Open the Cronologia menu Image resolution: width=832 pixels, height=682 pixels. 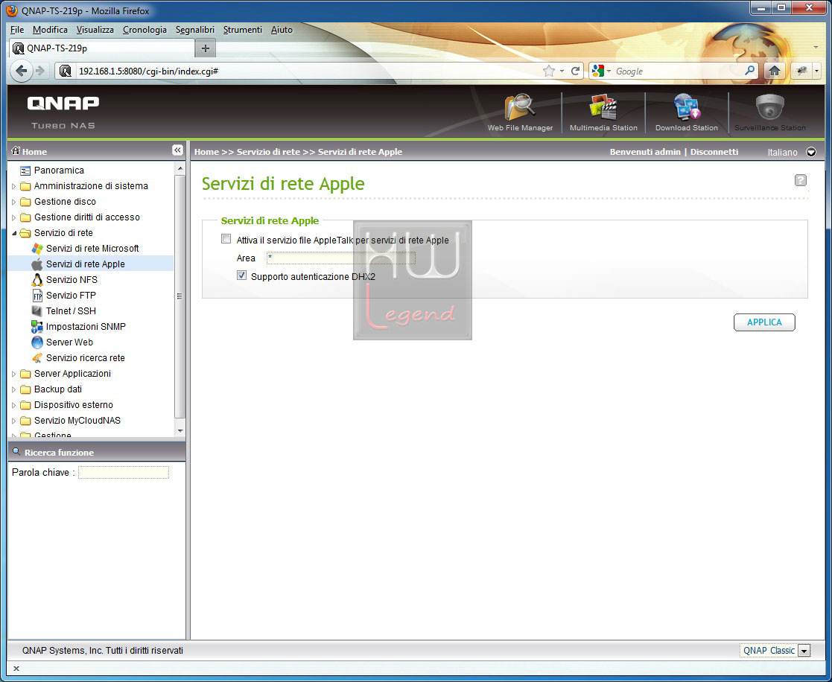(x=145, y=30)
